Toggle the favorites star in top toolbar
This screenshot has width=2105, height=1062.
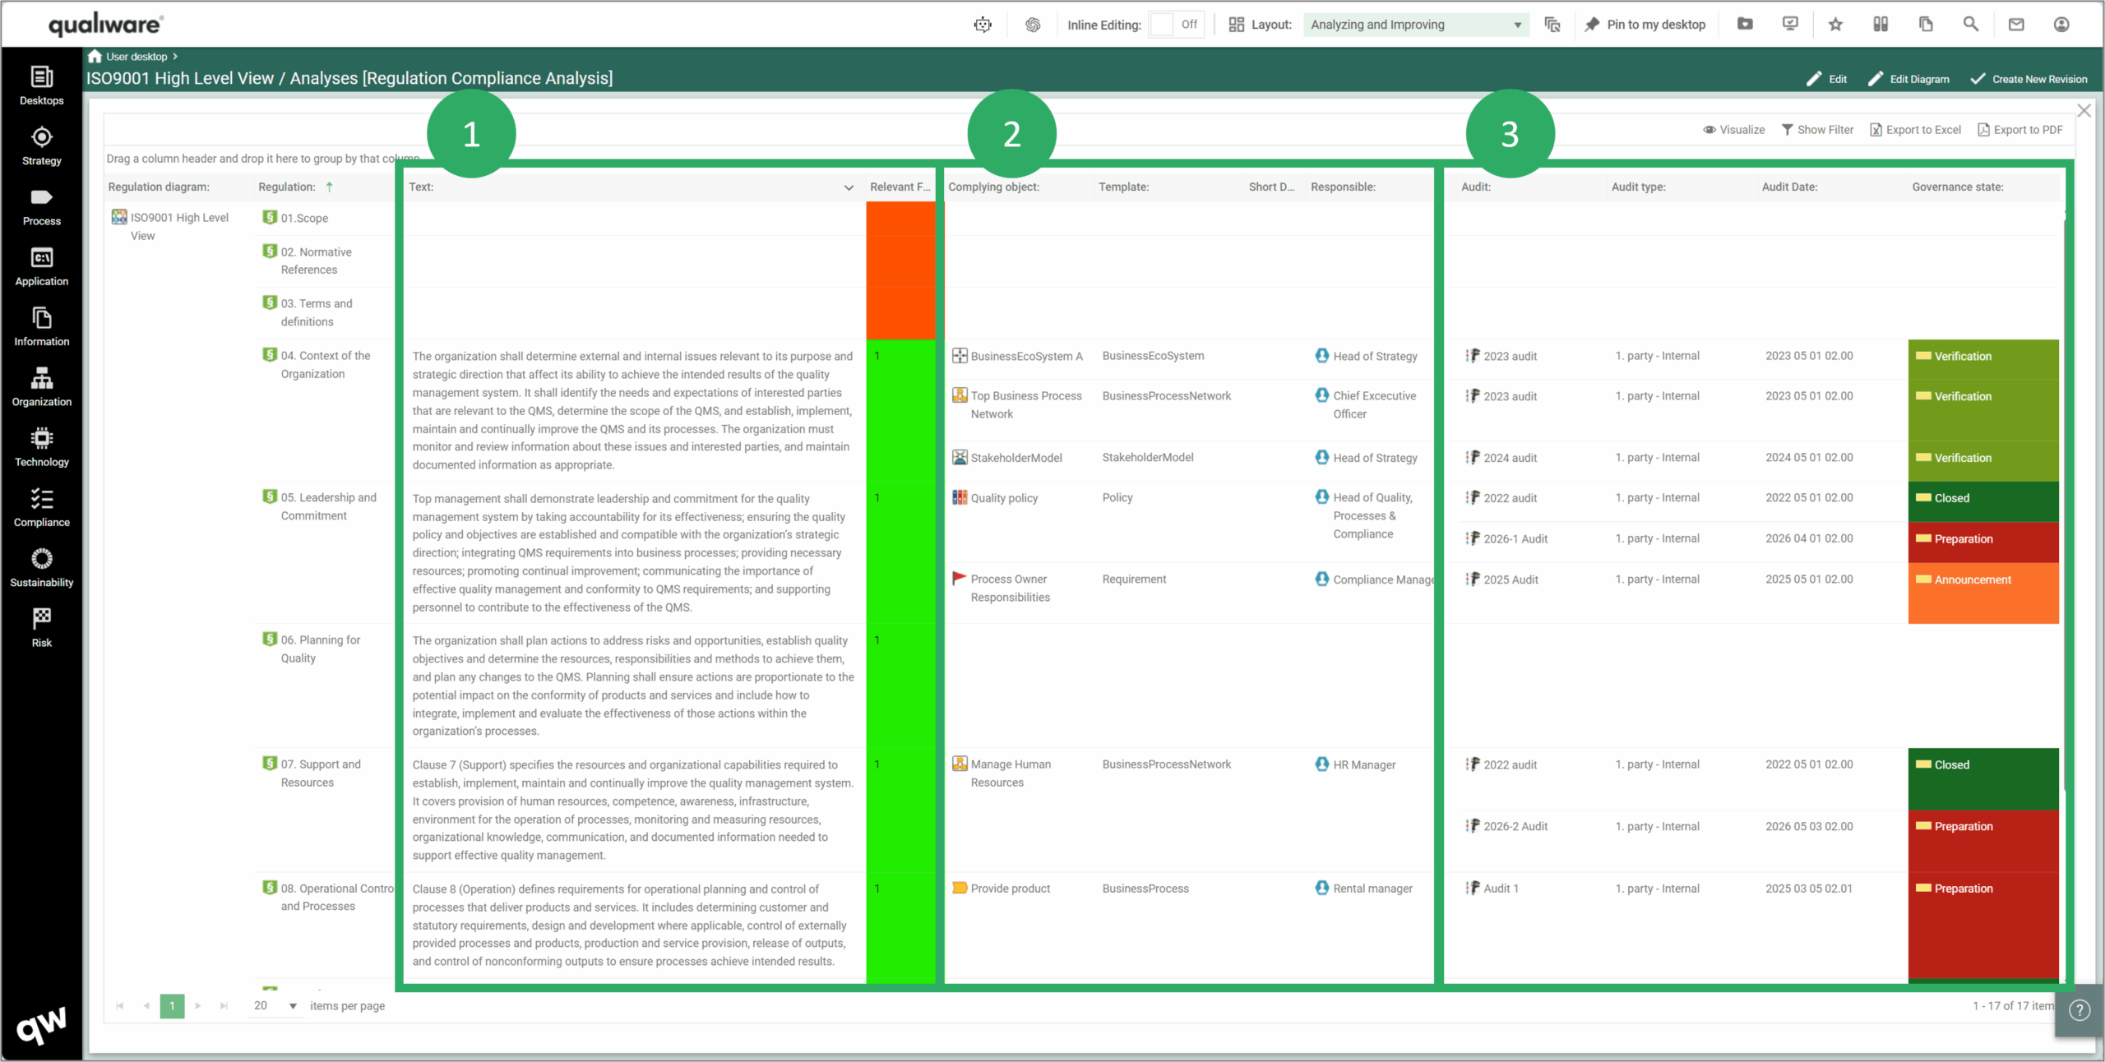point(1834,25)
